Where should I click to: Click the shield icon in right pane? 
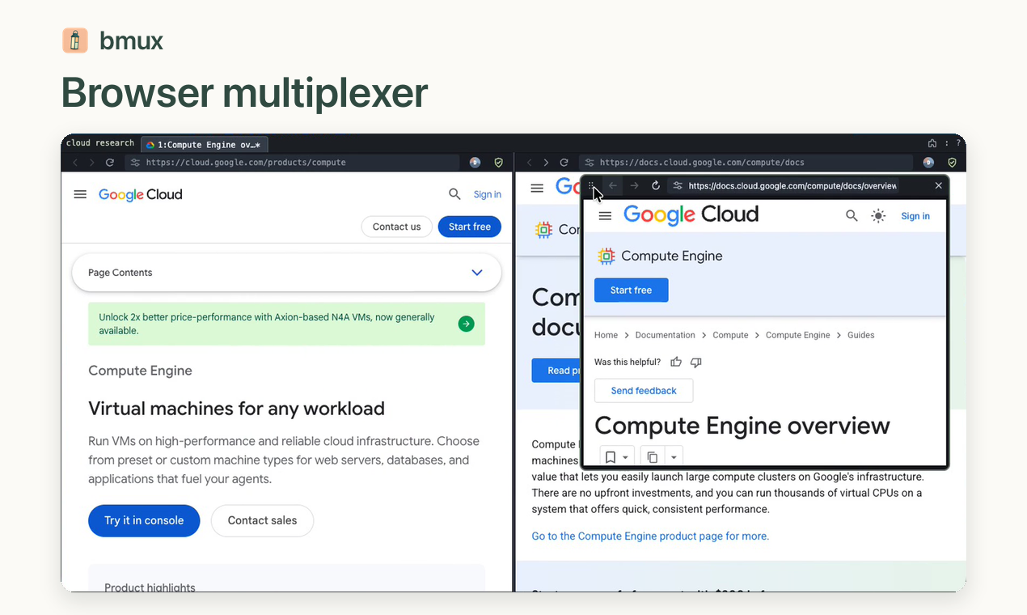tap(952, 163)
